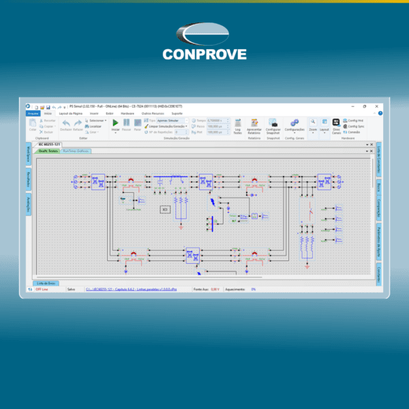Image resolution: width=409 pixels, height=409 pixels.
Task: Switch to the Layout da Página tab
Action: (70, 113)
